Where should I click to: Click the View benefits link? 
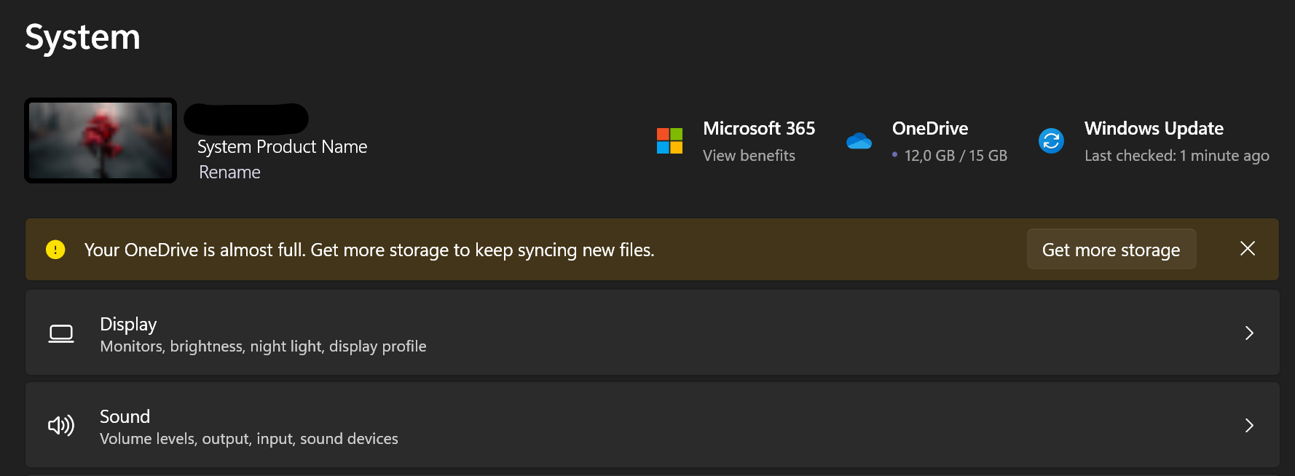pos(749,156)
